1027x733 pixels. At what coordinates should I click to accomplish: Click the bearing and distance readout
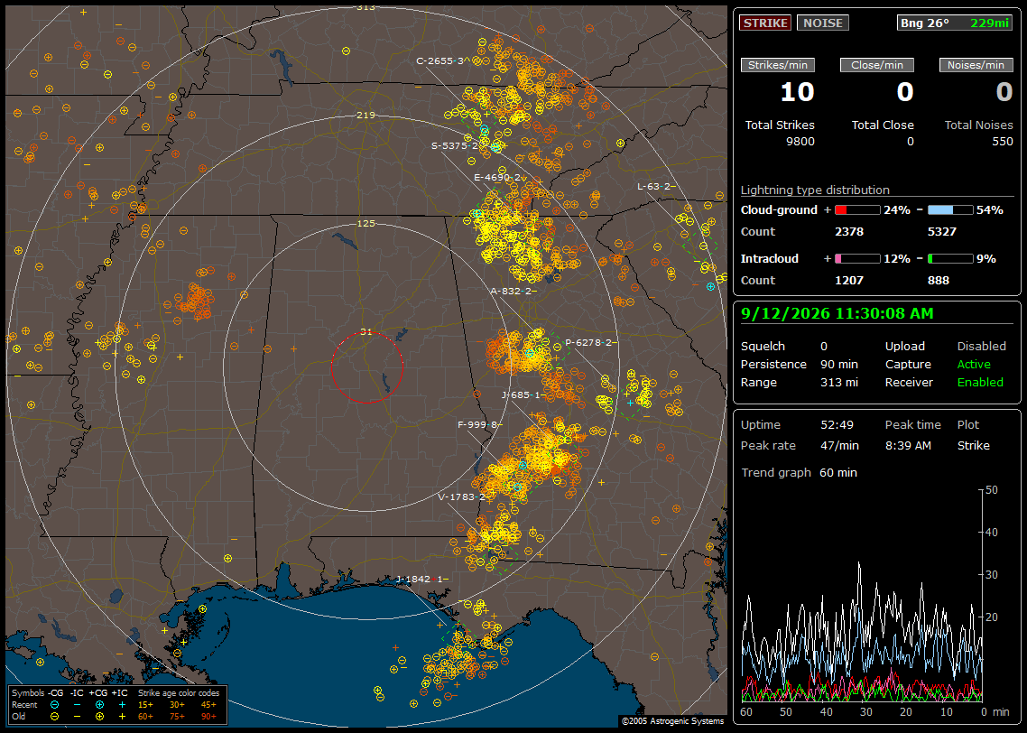pos(954,23)
